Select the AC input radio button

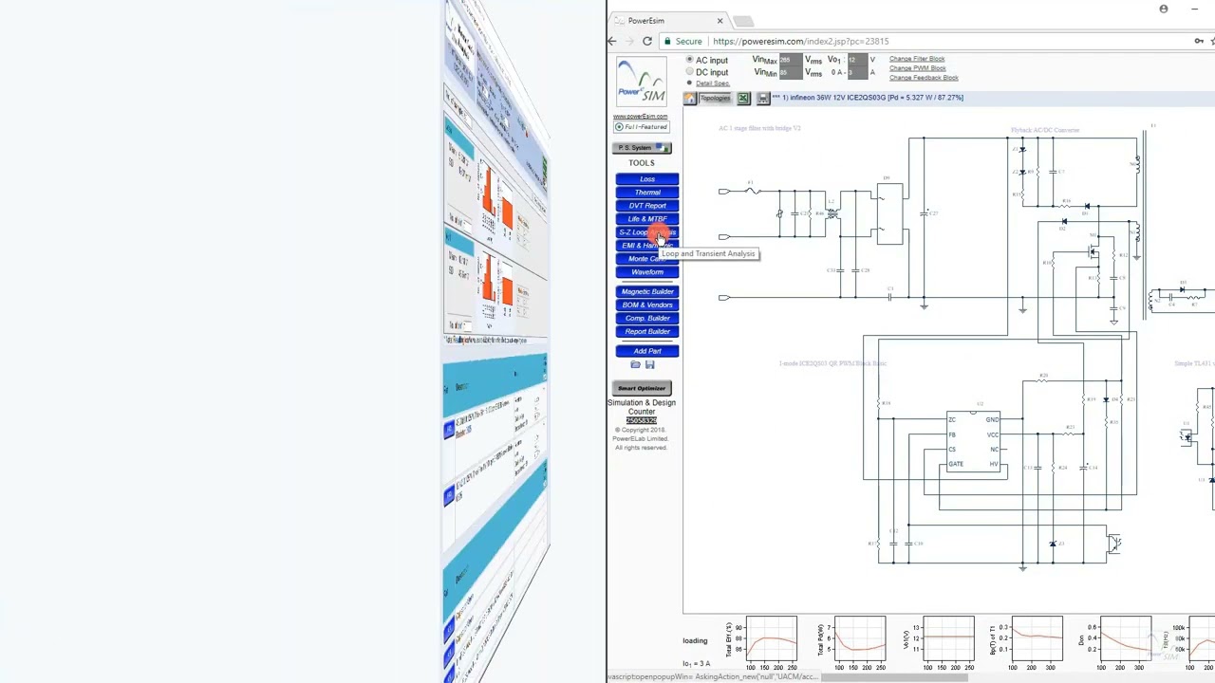[690, 60]
